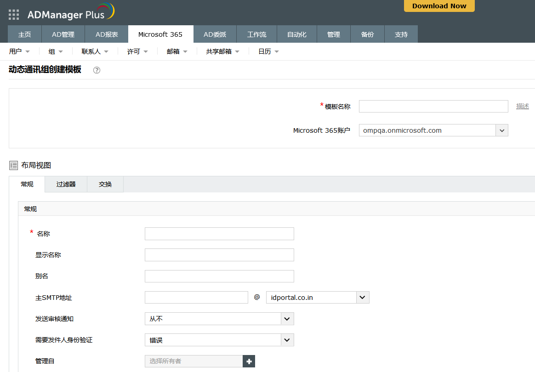Viewport: 535px width, 372px height.
Task: Click the plus icon to add owner
Action: (249, 361)
